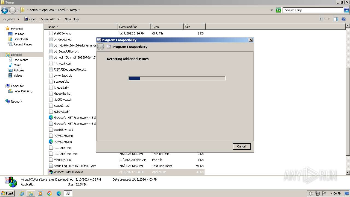The image size is (350, 197).
Task: Select Virus.9X.WinNuke.exe file
Action: pyautogui.click(x=68, y=172)
